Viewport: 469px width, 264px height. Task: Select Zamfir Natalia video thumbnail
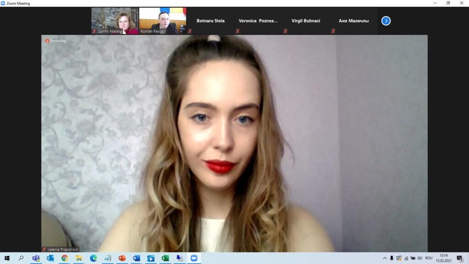(115, 21)
